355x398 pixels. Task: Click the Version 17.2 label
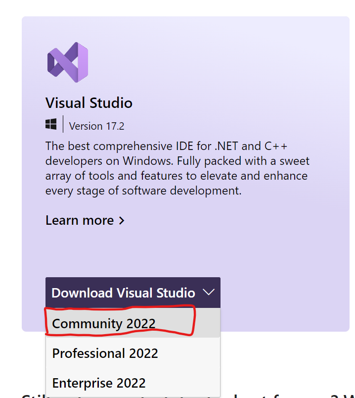click(96, 126)
